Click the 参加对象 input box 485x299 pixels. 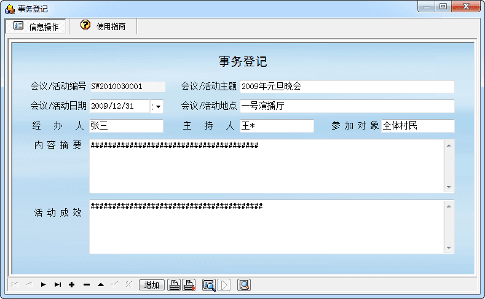pos(417,126)
